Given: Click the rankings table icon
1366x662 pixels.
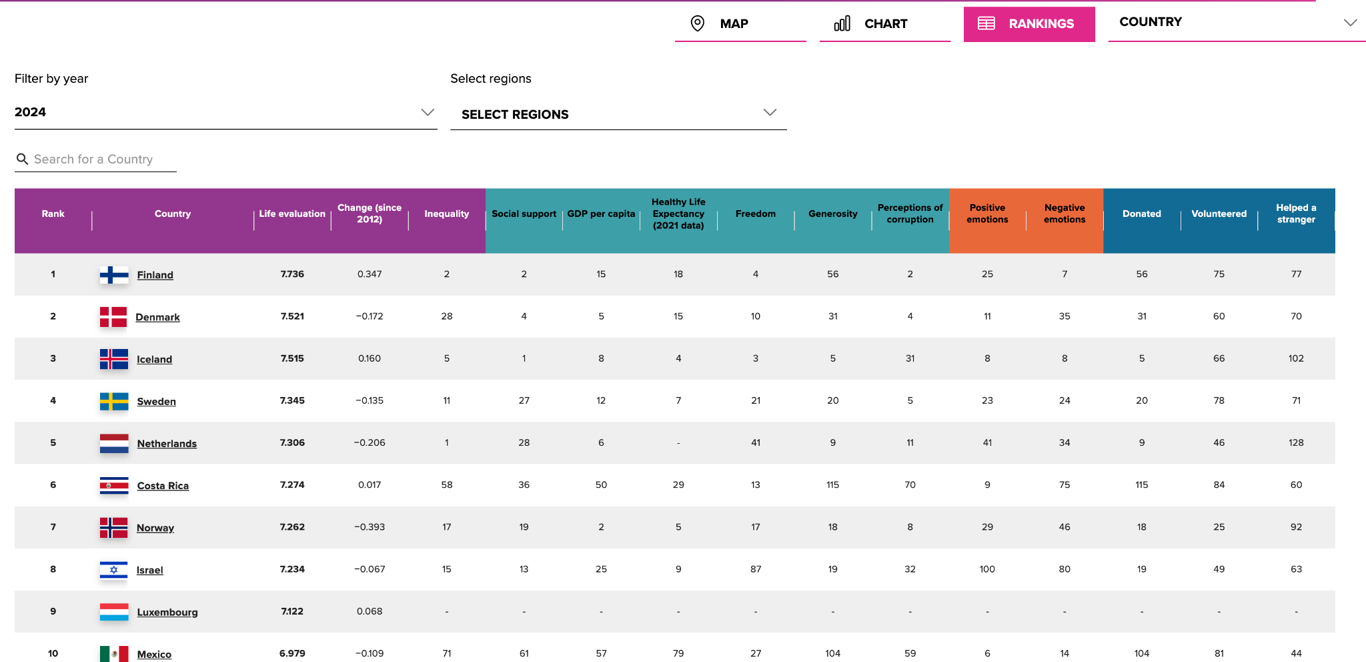Looking at the screenshot, I should click(x=986, y=23).
